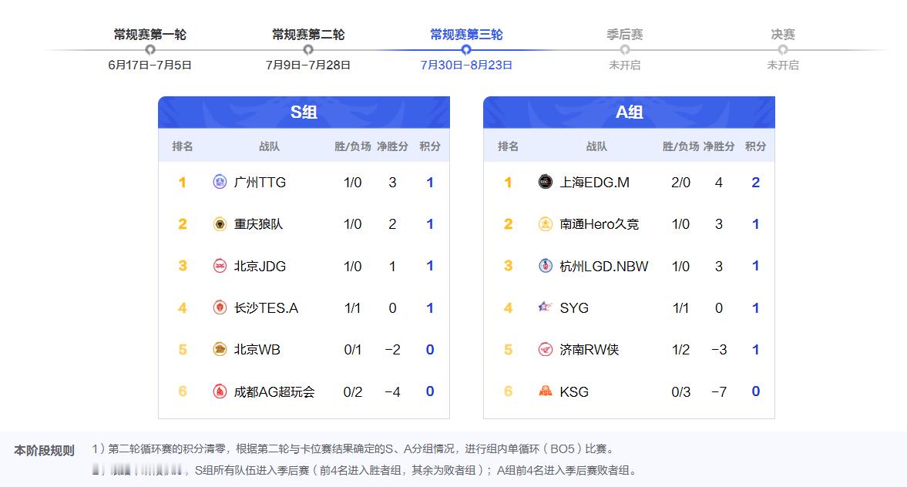Click the 杭州LGD.NBW team logo

click(x=546, y=266)
